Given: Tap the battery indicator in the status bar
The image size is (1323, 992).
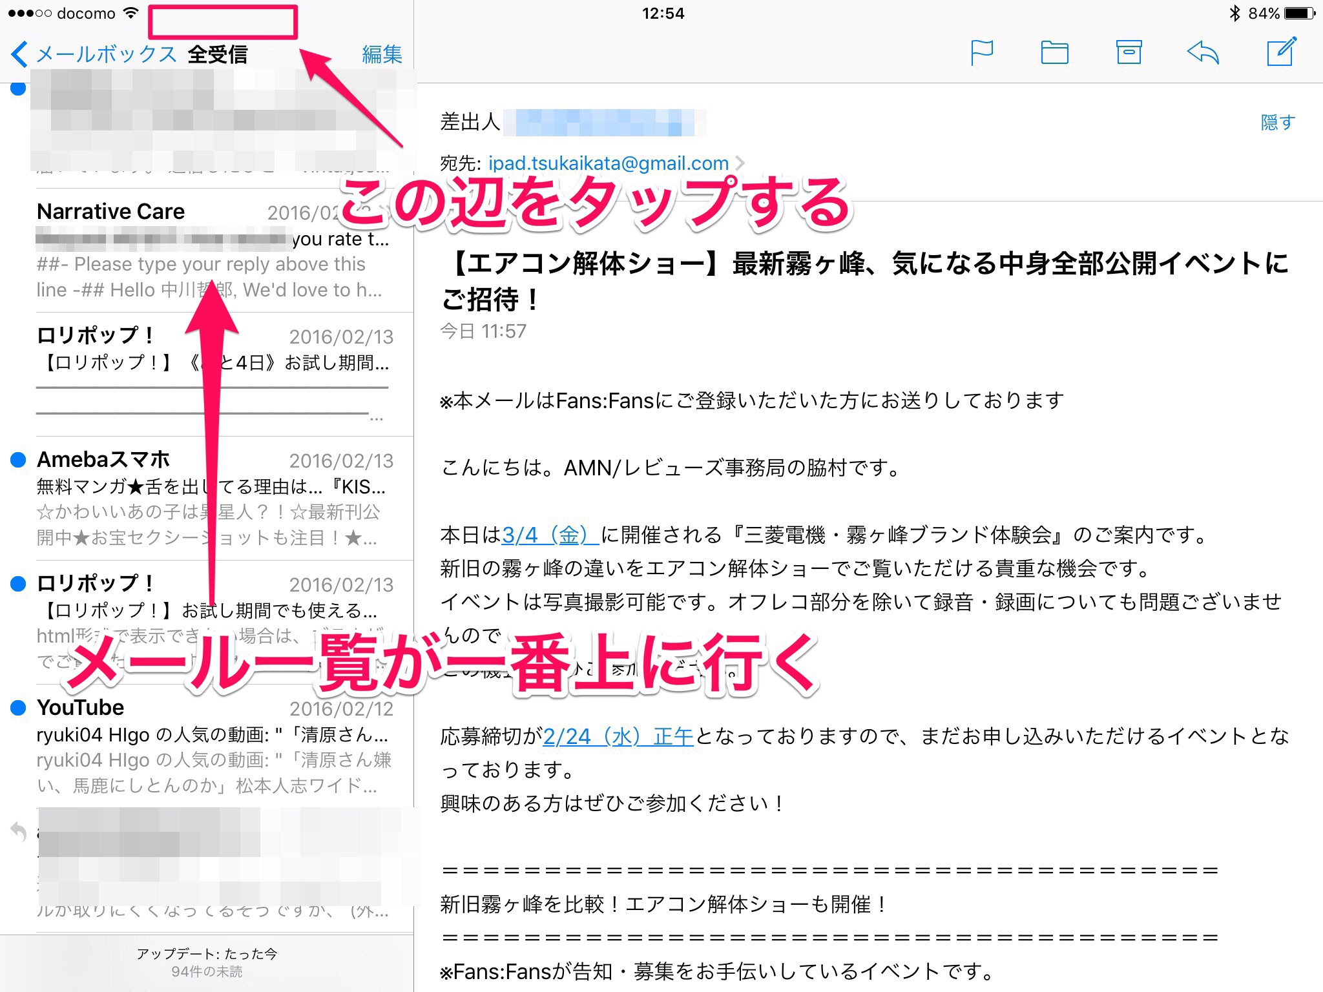Looking at the screenshot, I should [1300, 13].
